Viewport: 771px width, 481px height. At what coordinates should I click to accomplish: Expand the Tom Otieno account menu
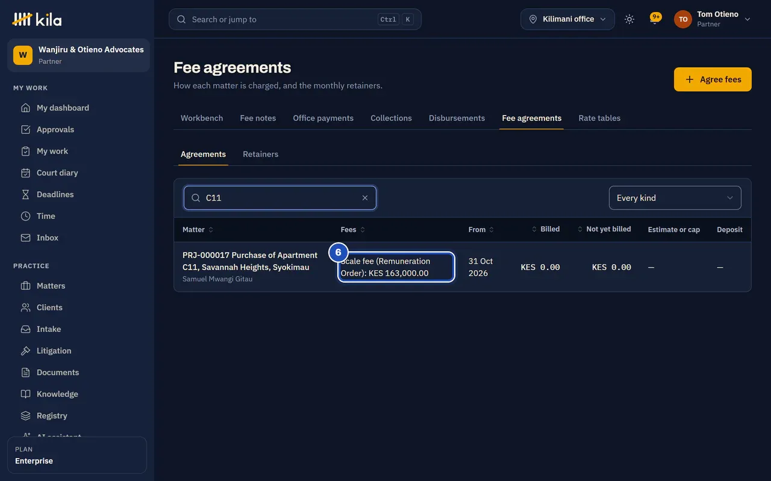coord(713,19)
